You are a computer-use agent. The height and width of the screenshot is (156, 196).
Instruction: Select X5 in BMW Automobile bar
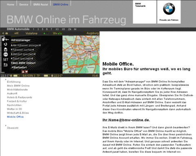pyautogui.click(x=63, y=29)
